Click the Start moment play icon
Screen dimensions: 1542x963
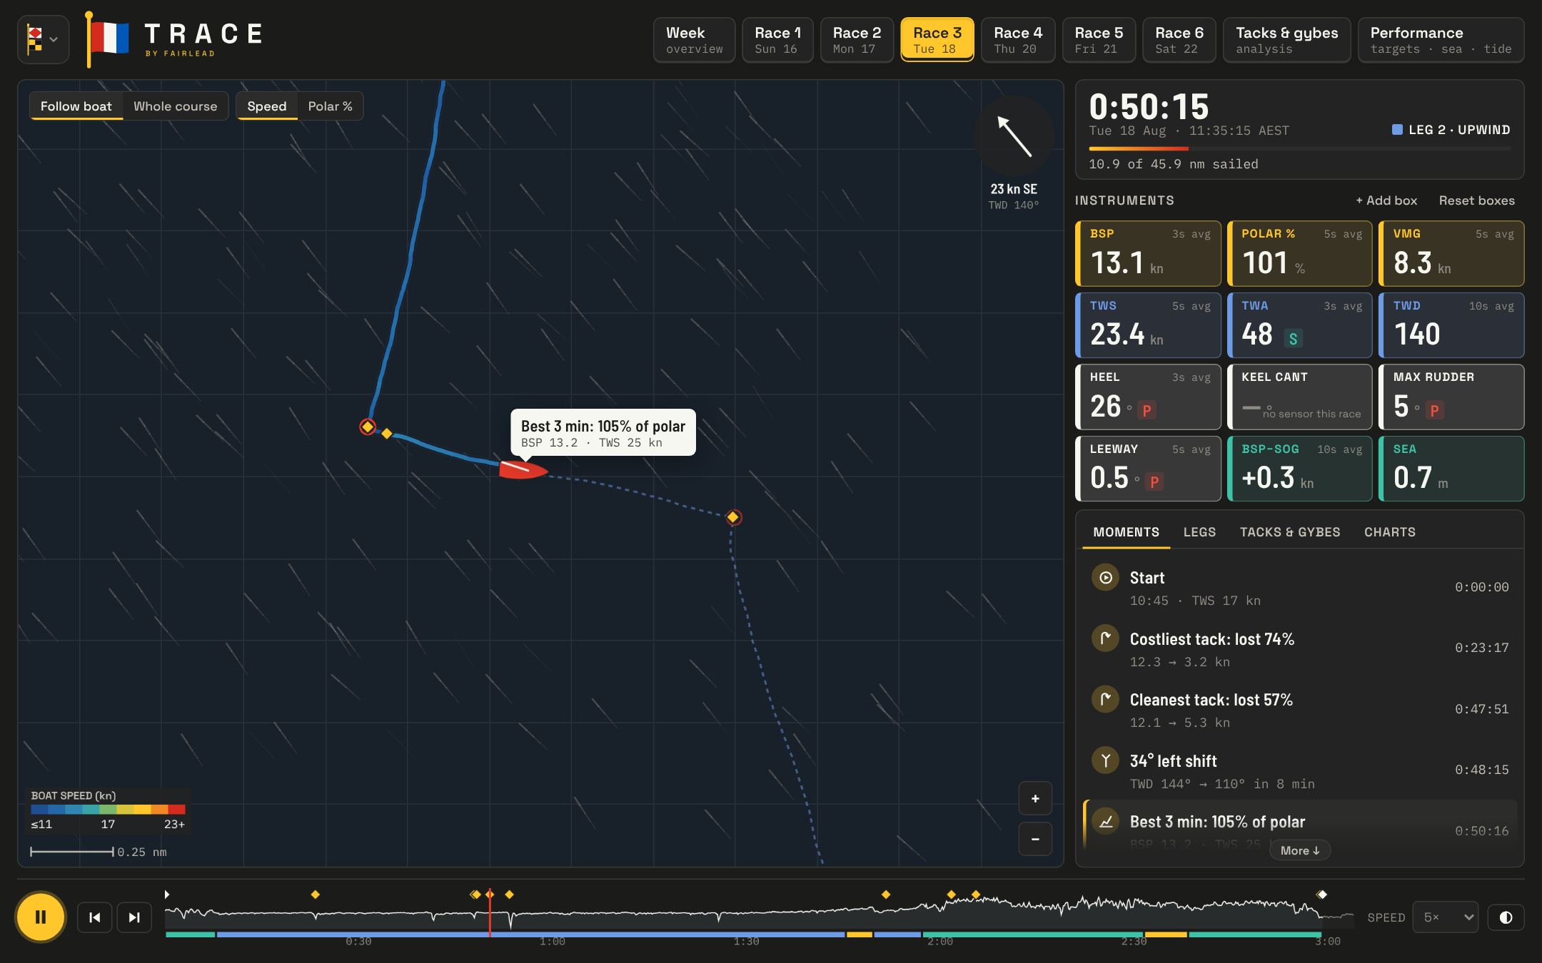(1105, 578)
